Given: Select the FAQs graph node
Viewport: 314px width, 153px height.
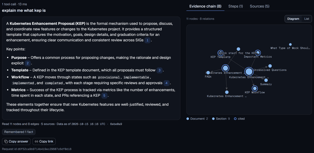Looking at the screenshot, I should click(208, 73).
